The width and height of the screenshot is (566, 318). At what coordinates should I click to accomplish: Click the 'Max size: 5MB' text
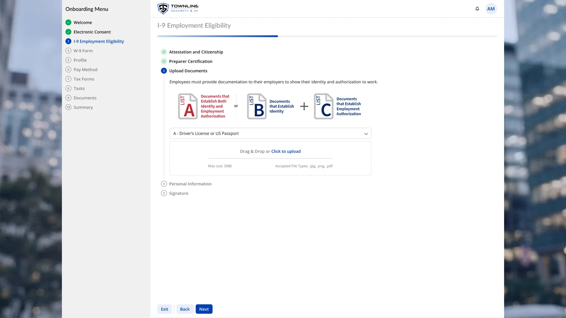pos(220,166)
